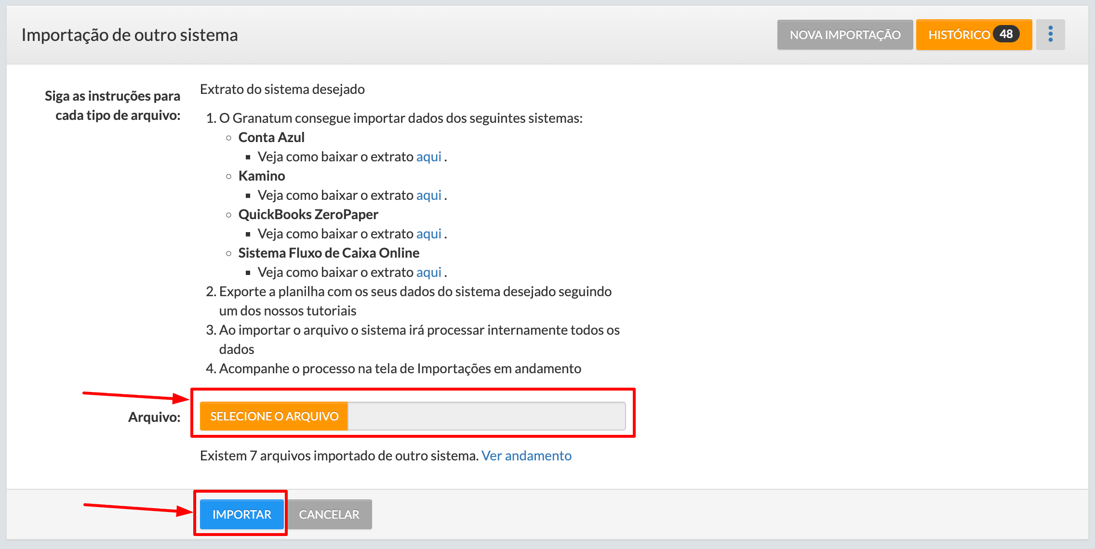Open the Conta Azul 'aqui' tutorial link
The height and width of the screenshot is (549, 1095).
428,157
